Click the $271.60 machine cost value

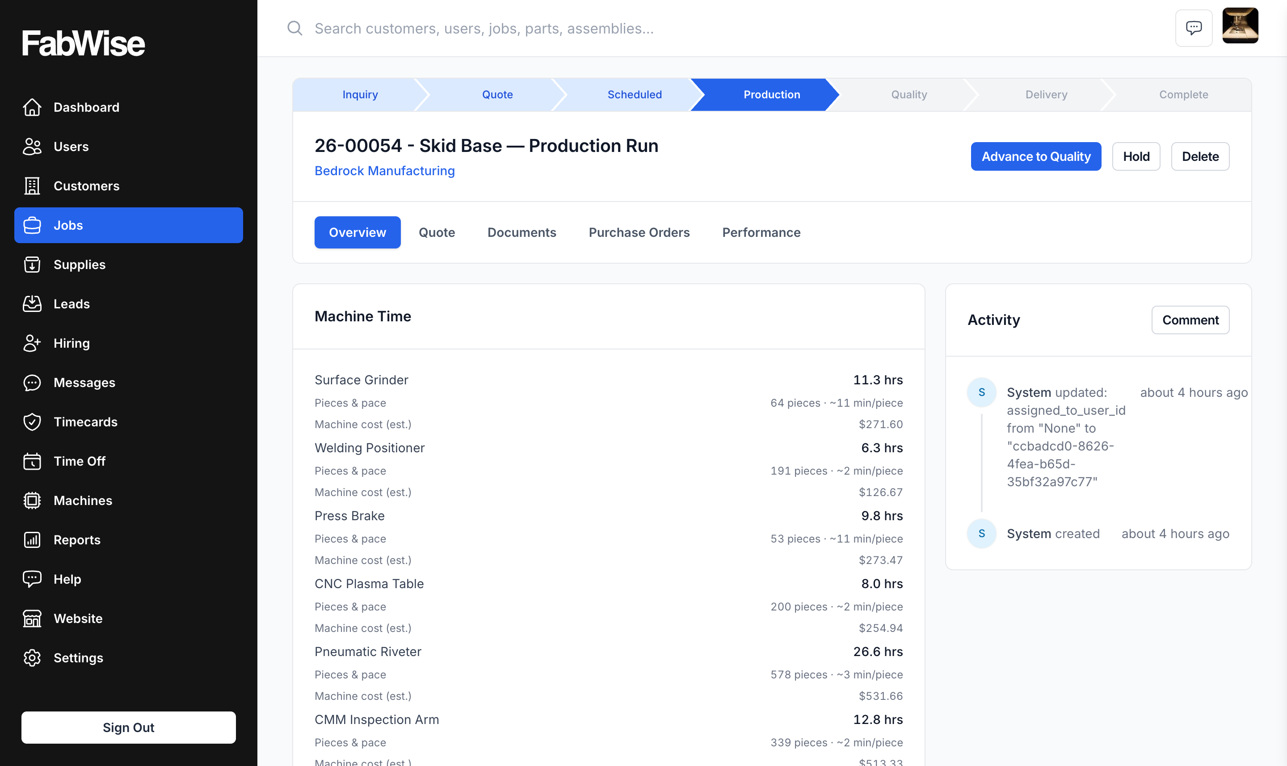pyautogui.click(x=880, y=424)
